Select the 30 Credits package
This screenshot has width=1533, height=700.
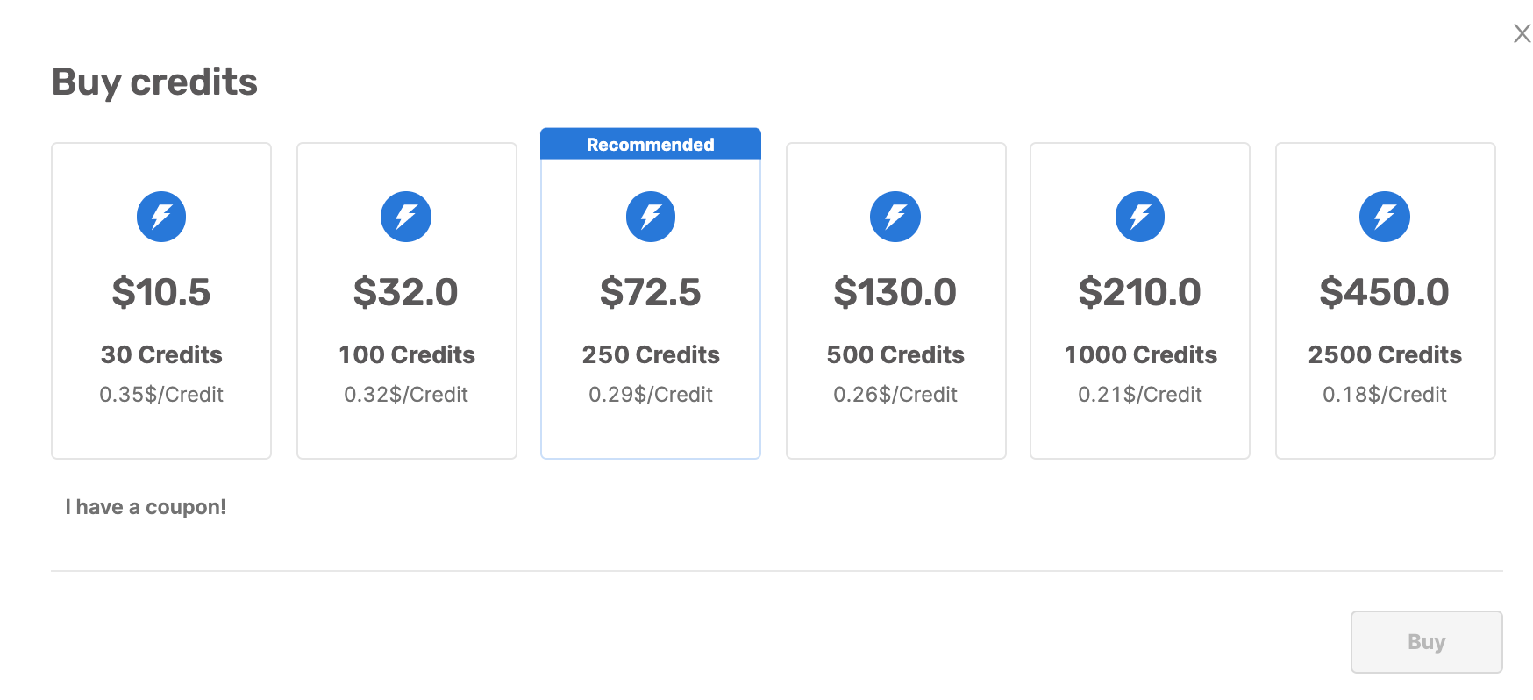coord(161,301)
